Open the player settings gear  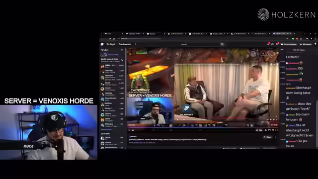266,130
